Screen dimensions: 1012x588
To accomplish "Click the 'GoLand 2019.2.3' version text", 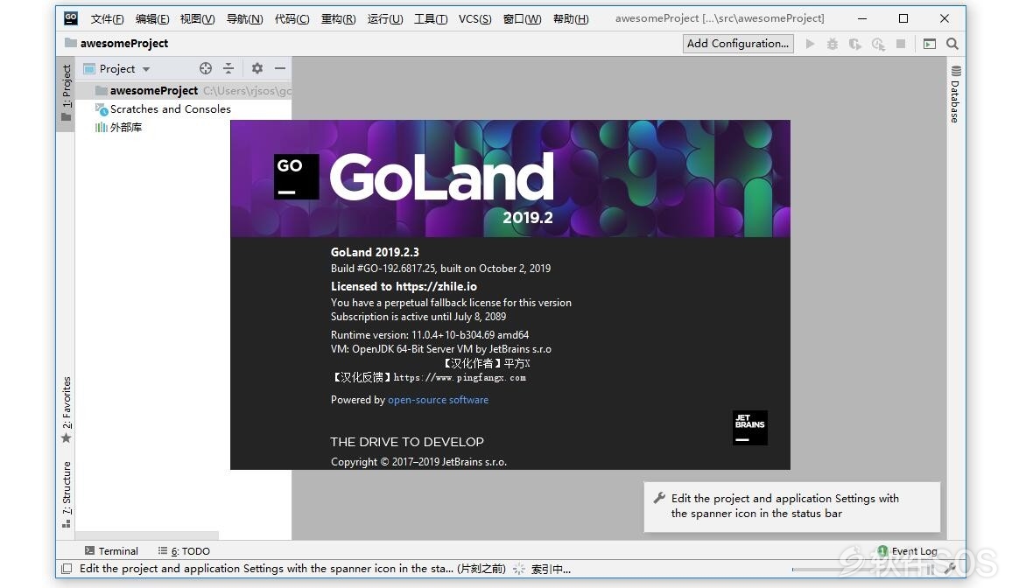I will click(x=375, y=252).
